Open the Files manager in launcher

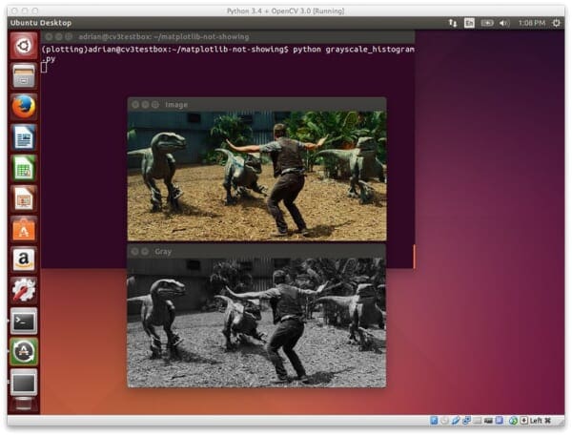tap(24, 75)
